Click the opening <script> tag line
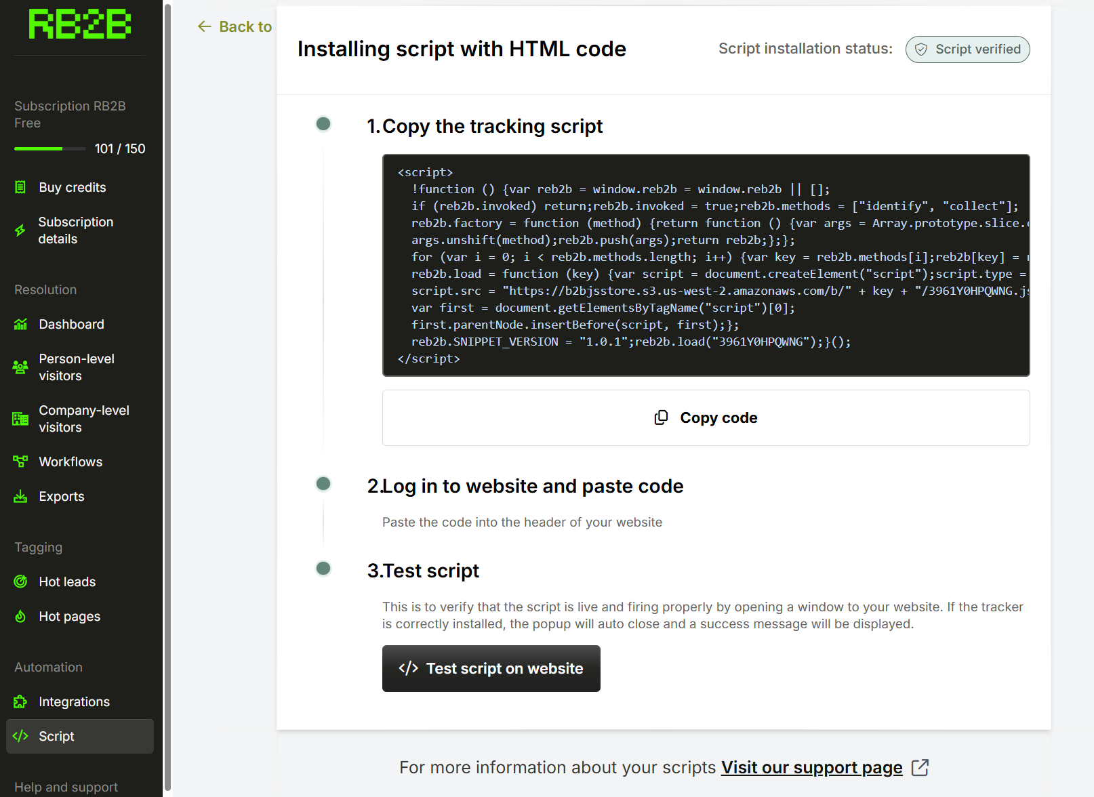This screenshot has width=1094, height=797. tap(425, 172)
